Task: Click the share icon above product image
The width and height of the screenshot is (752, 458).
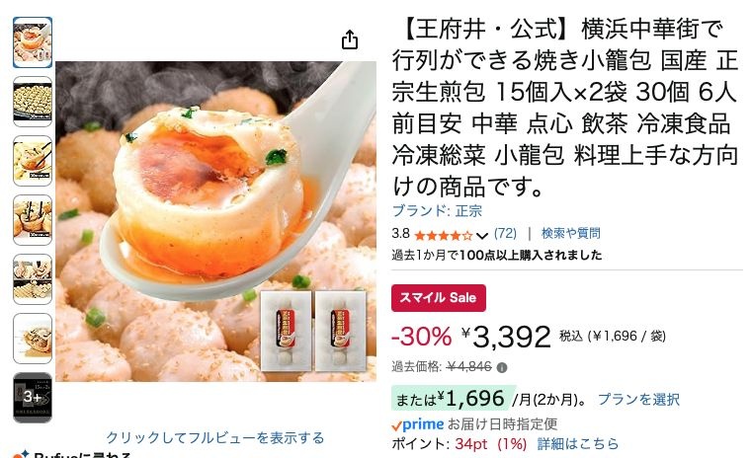Action: click(x=350, y=39)
